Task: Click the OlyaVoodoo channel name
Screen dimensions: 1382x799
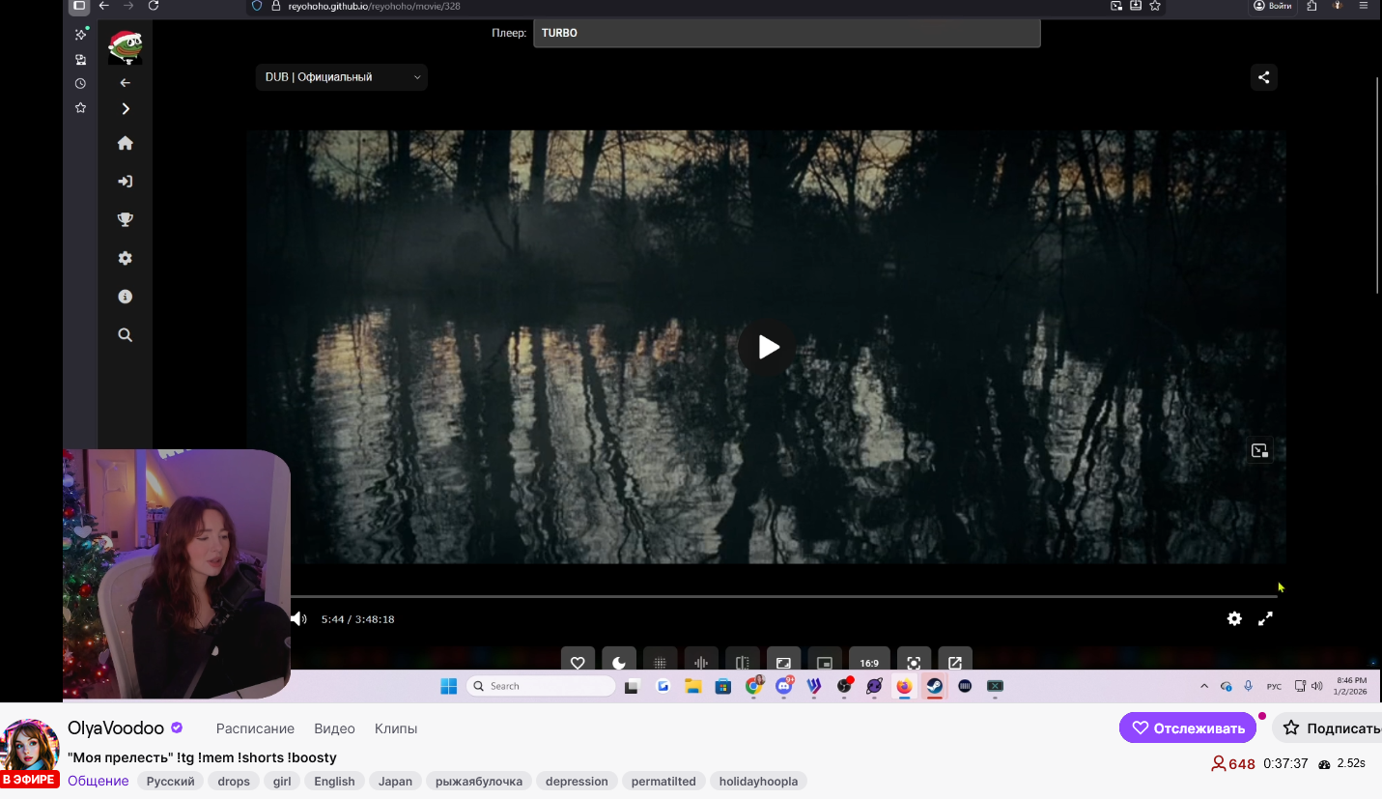Action: 116,728
